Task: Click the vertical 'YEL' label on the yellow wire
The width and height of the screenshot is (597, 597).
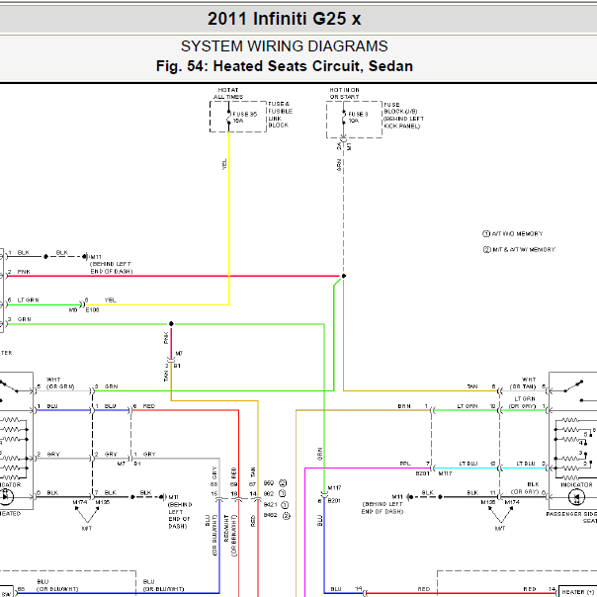Action: [x=224, y=164]
